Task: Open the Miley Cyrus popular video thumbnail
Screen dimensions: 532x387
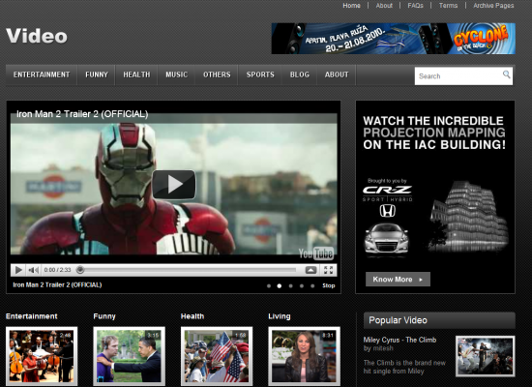Action: (486, 356)
